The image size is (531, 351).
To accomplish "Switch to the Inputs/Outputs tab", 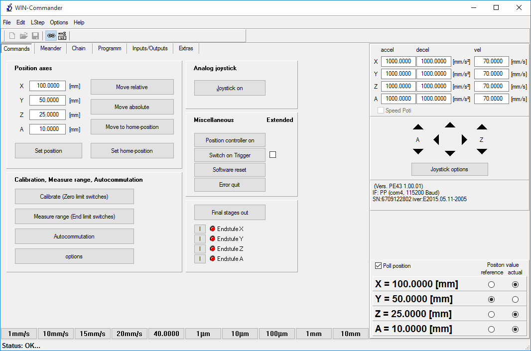I will coord(150,48).
